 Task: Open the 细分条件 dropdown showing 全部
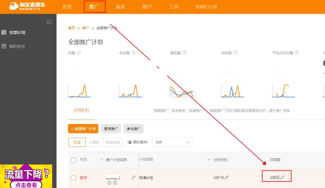tap(172, 142)
